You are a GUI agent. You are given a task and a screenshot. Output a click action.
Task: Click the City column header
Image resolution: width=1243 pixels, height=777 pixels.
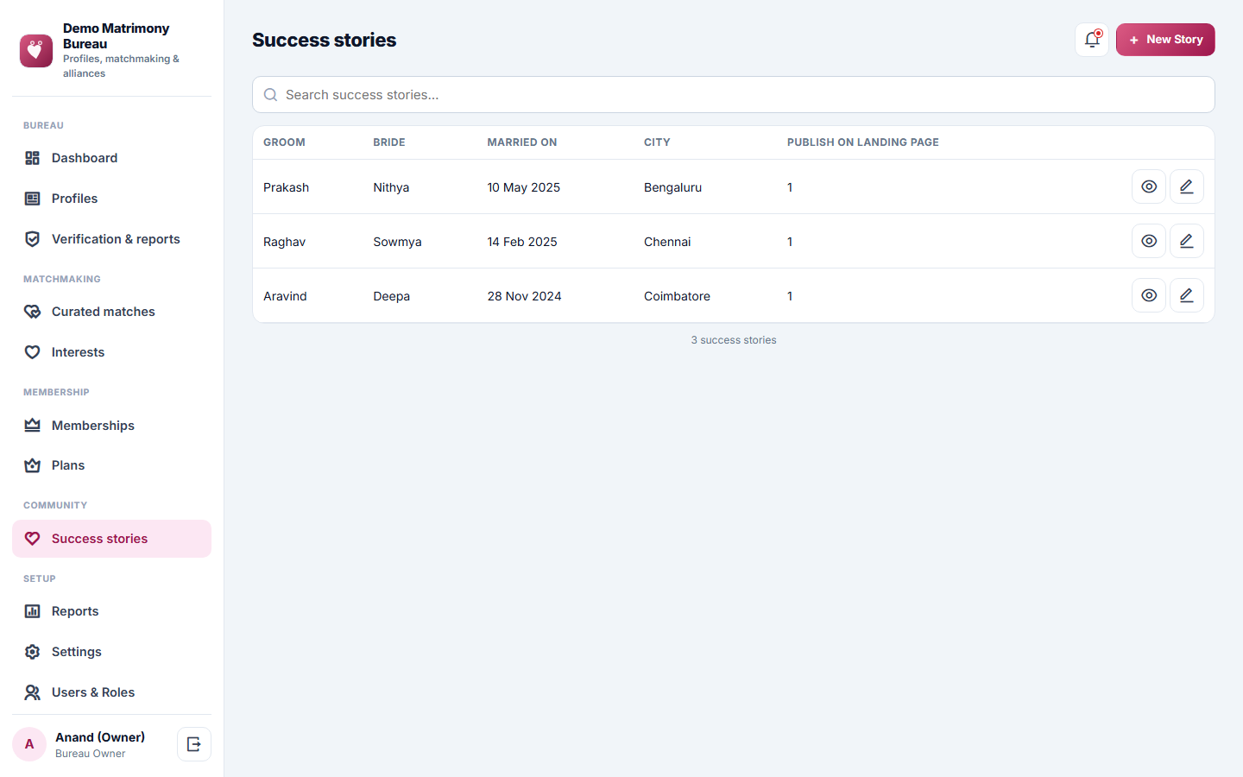(657, 142)
